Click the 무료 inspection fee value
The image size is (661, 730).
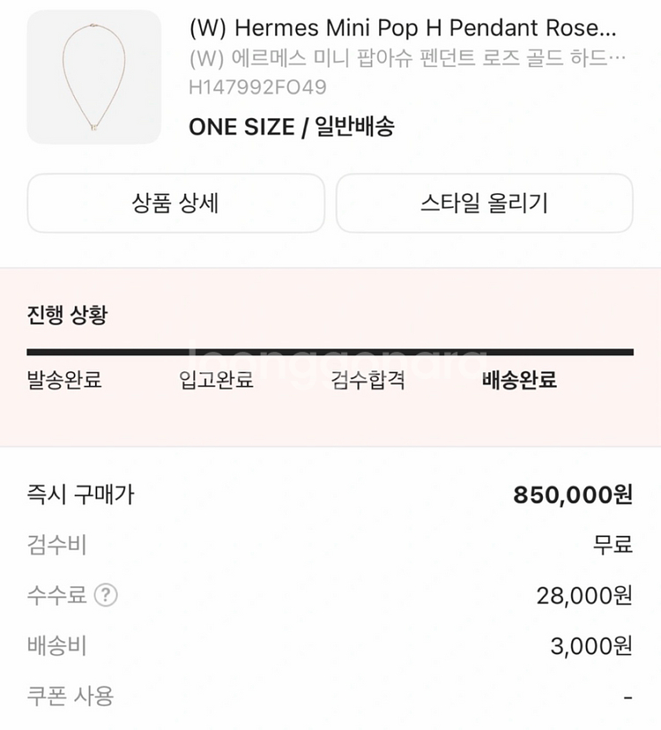[x=613, y=545]
